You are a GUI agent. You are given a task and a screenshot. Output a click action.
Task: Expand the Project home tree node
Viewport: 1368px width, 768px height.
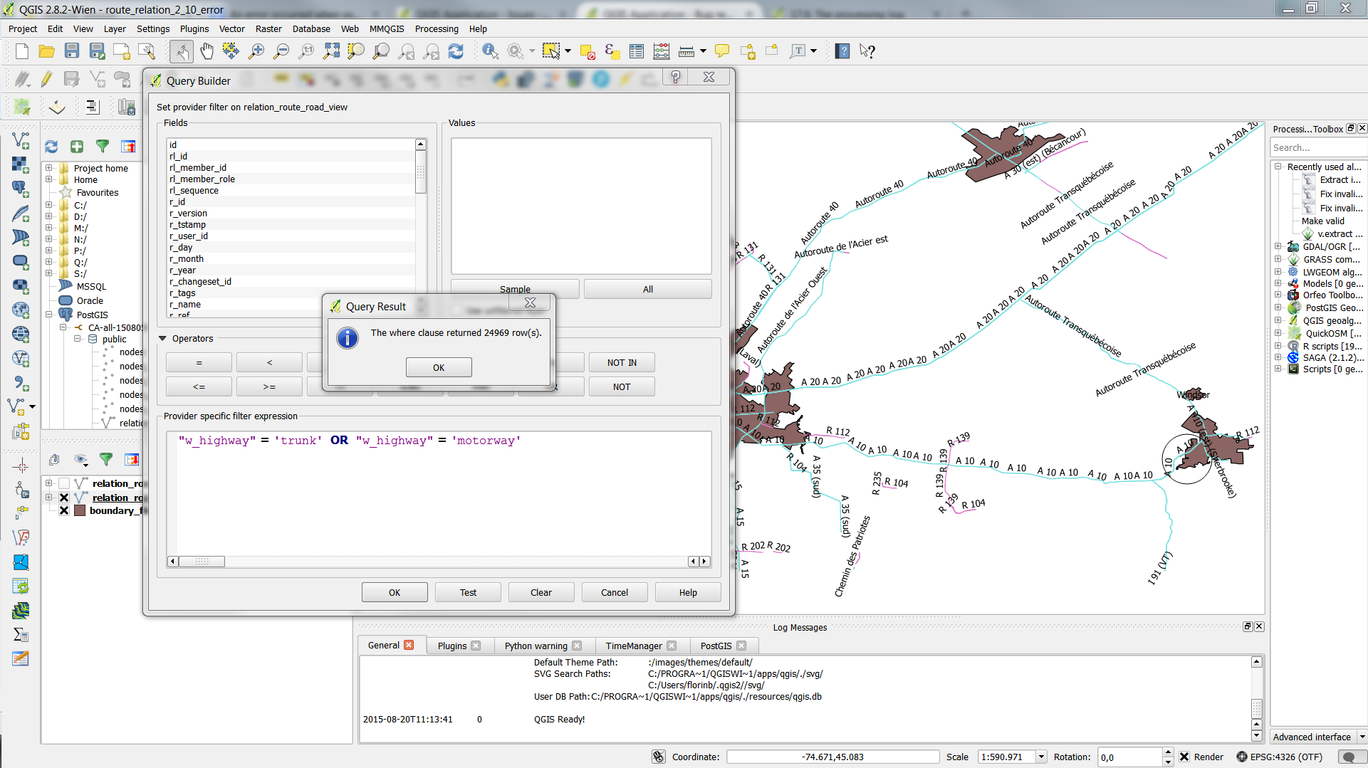(49, 169)
